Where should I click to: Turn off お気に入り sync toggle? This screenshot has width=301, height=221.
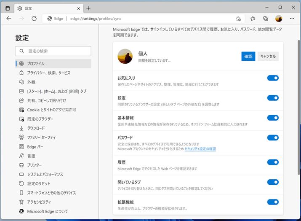pyautogui.click(x=273, y=78)
